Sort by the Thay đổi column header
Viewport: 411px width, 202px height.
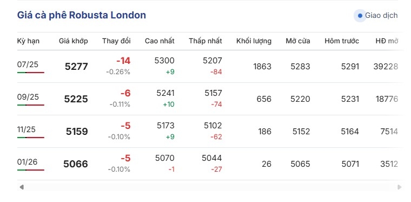click(116, 41)
